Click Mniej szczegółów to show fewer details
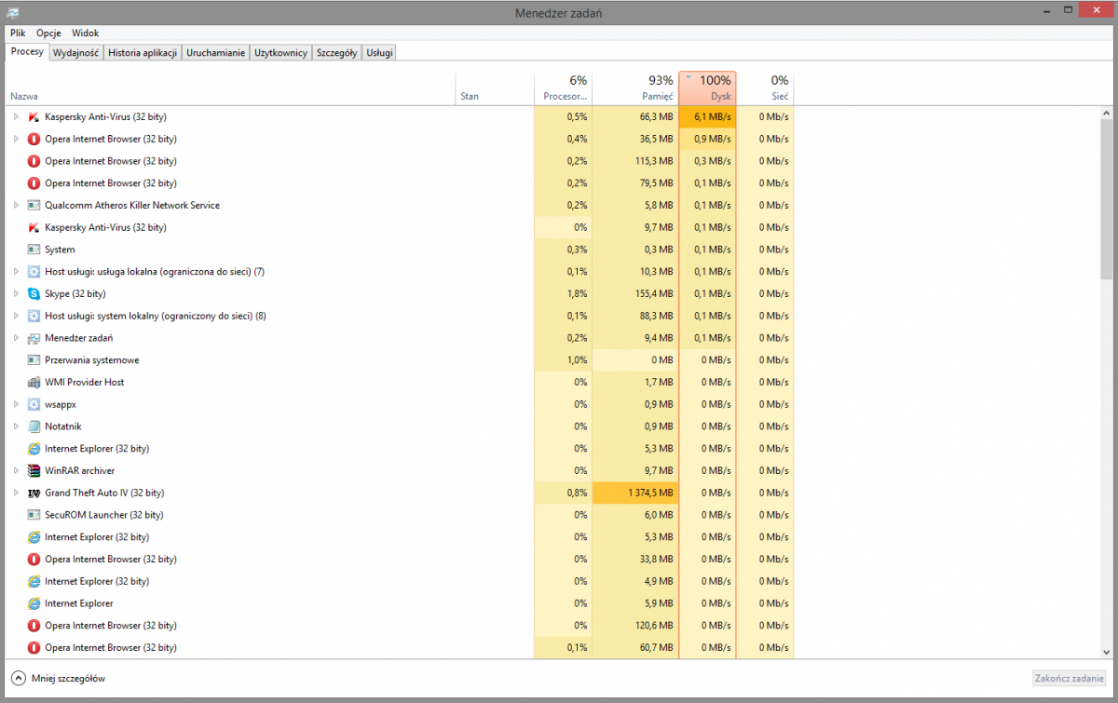 pos(59,678)
